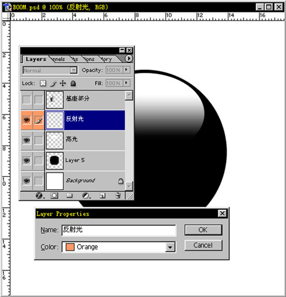Toggle lock transparent pixels icon

pyautogui.click(x=43, y=83)
